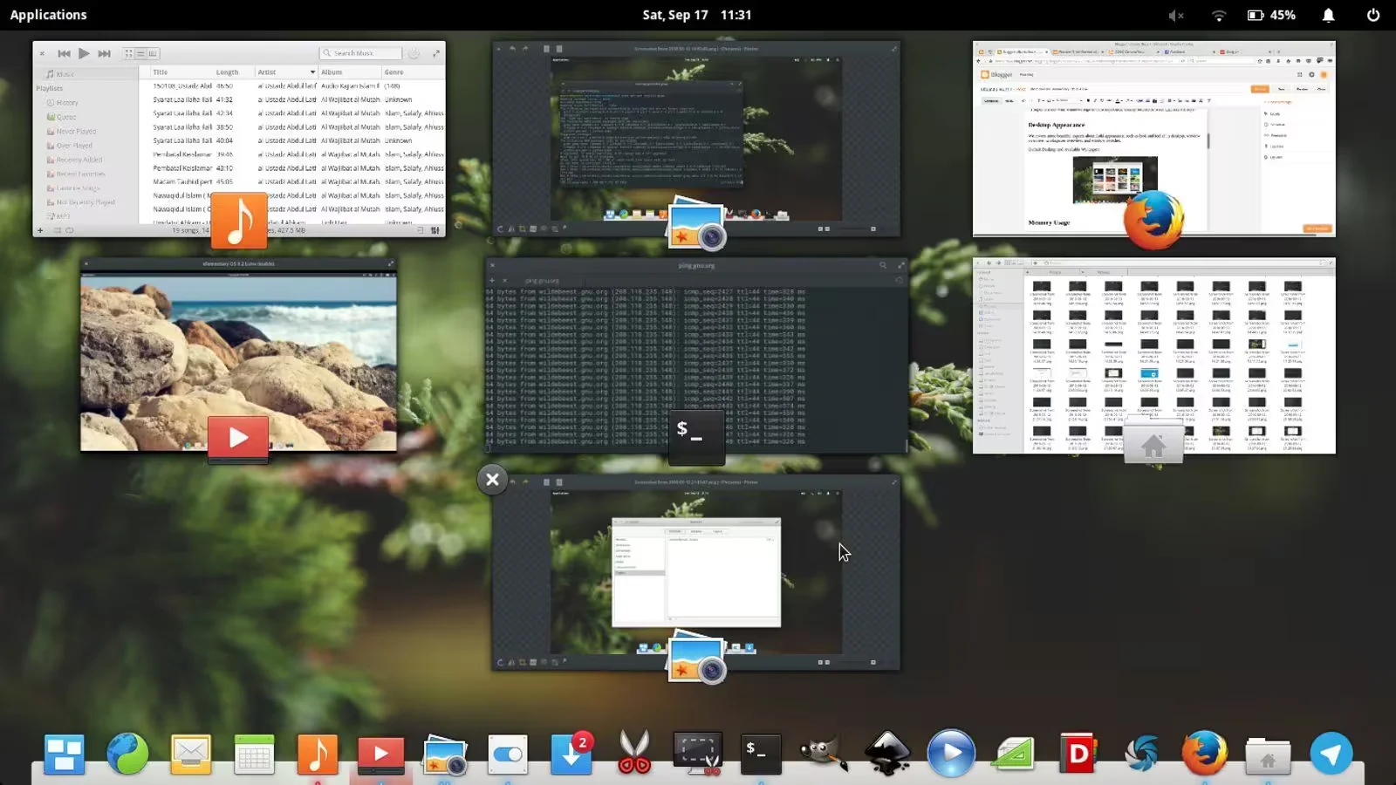Open the Mail app in dock
Screen dimensions: 1396x785
[x=190, y=754]
